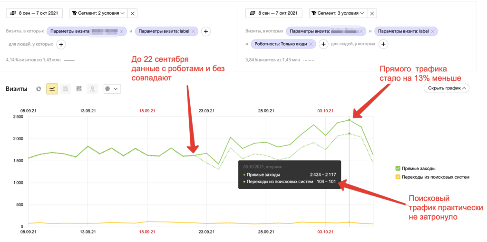Screen dimensions: 487x242
Task: Select the bar columns chart icon
Action: [79, 89]
